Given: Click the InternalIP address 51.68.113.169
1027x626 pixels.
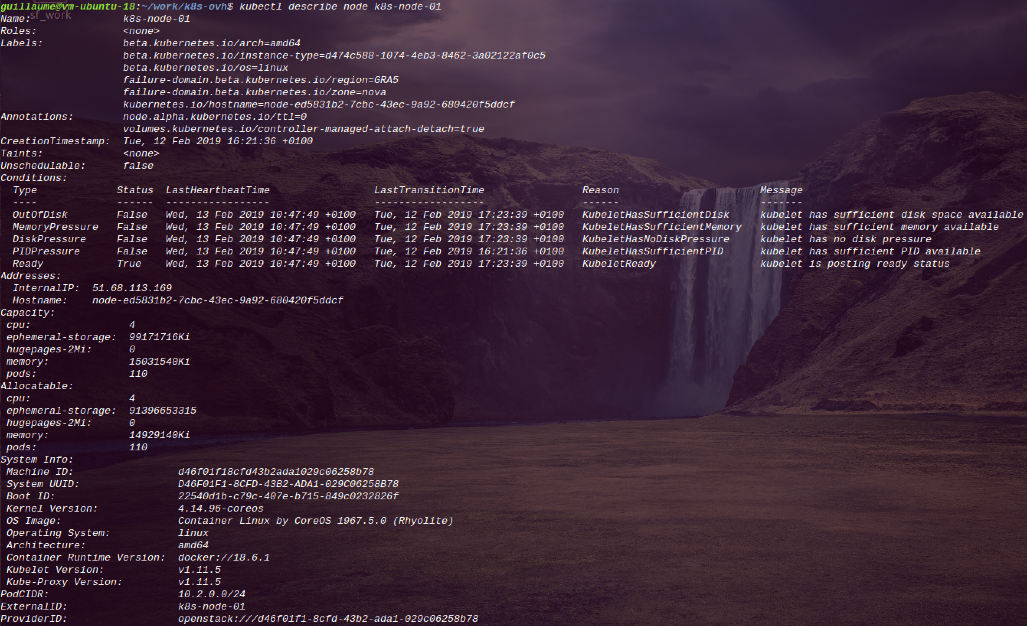Looking at the screenshot, I should (132, 288).
